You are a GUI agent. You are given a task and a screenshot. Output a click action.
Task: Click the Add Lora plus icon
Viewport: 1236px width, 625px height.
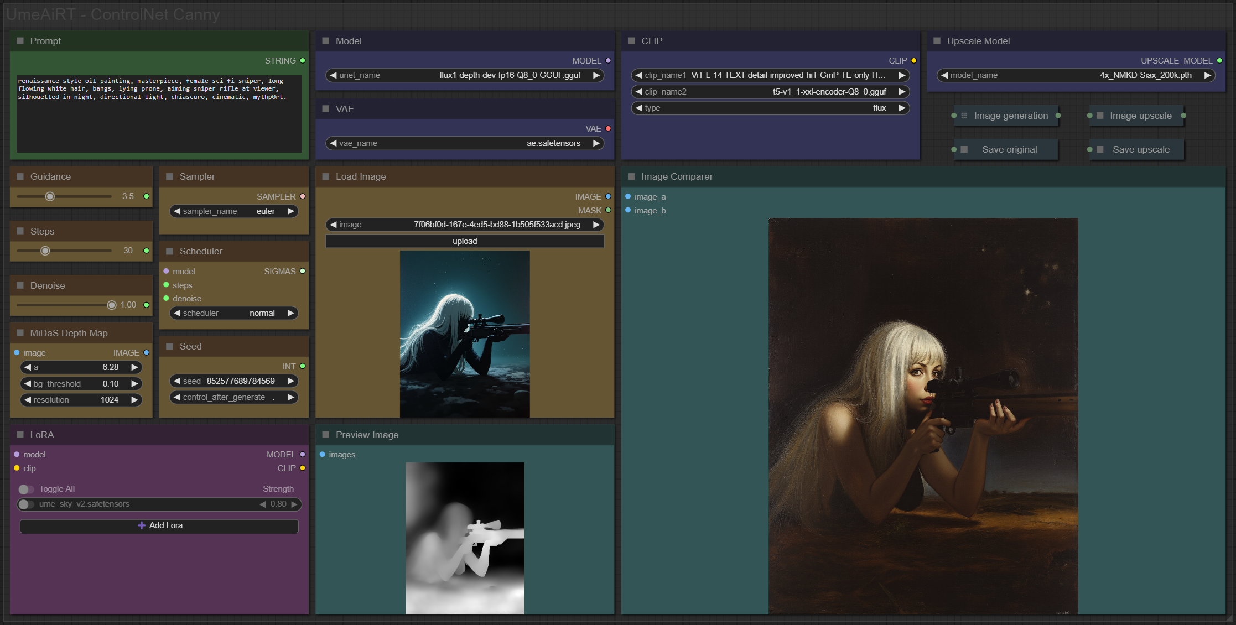[142, 525]
